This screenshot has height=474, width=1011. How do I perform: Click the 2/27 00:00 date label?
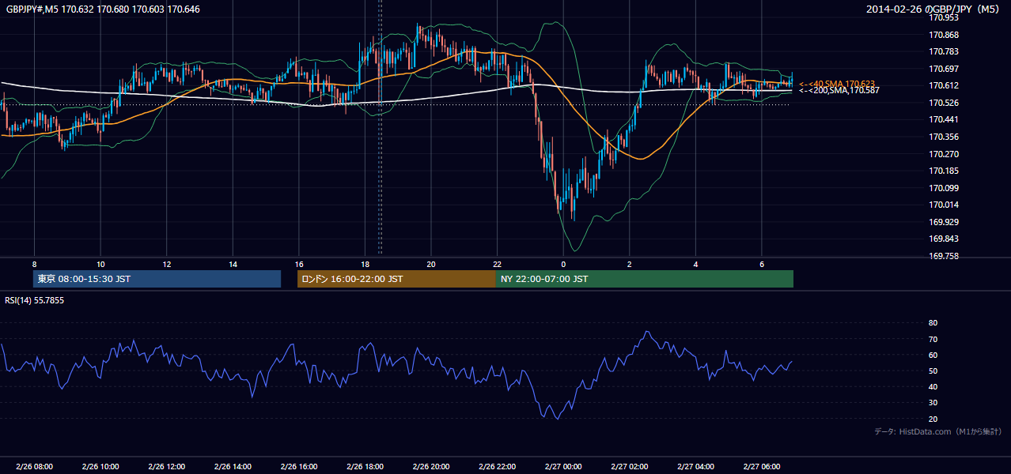click(x=562, y=466)
